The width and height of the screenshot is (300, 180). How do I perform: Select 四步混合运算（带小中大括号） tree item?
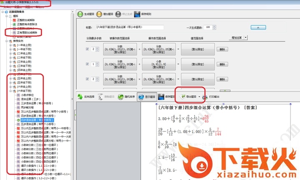38,116
